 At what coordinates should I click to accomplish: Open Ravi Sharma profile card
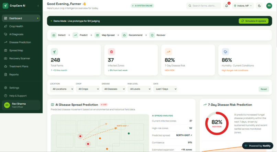pos(21,105)
